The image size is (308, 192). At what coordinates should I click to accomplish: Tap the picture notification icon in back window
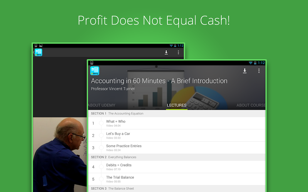click(x=41, y=45)
